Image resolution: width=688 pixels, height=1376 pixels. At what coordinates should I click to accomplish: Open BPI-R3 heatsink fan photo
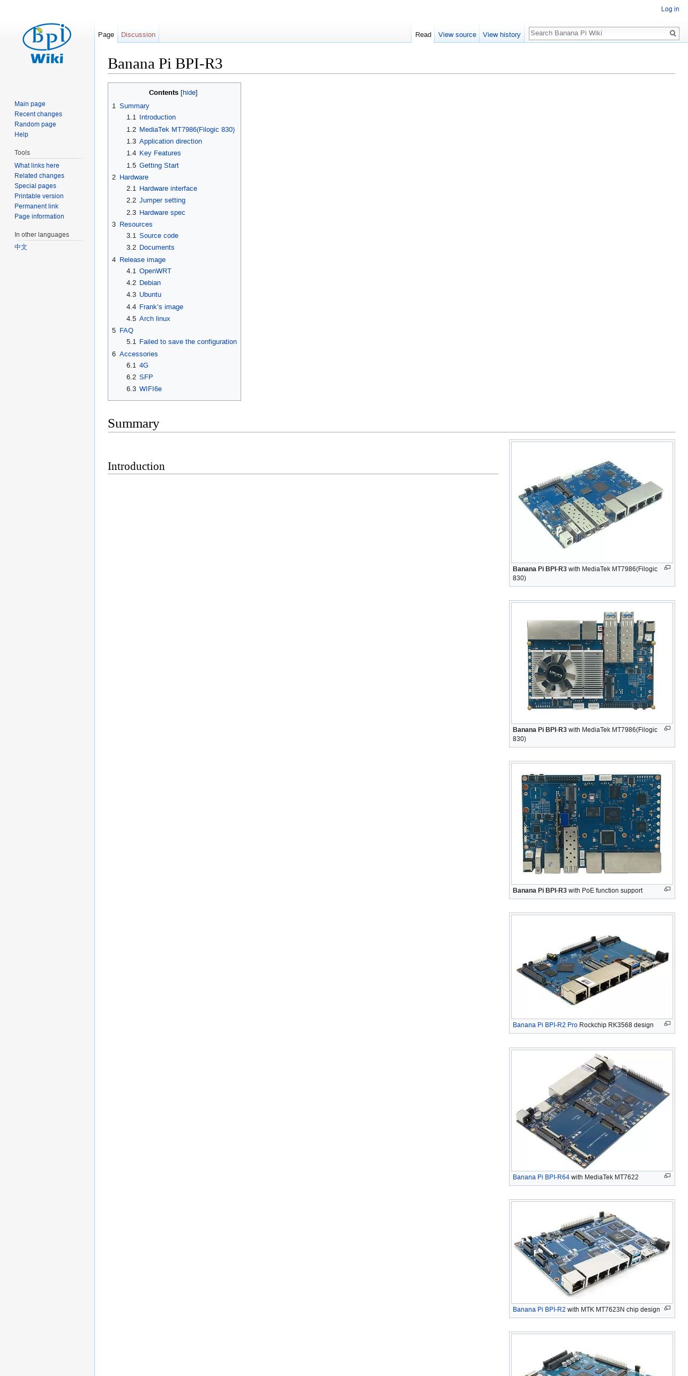coord(592,663)
